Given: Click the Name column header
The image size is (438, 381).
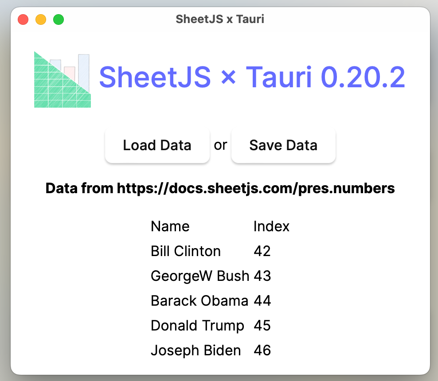Looking at the screenshot, I should tap(170, 226).
